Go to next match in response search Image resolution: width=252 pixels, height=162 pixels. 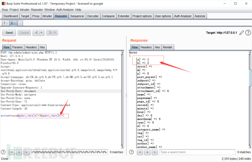(154, 152)
